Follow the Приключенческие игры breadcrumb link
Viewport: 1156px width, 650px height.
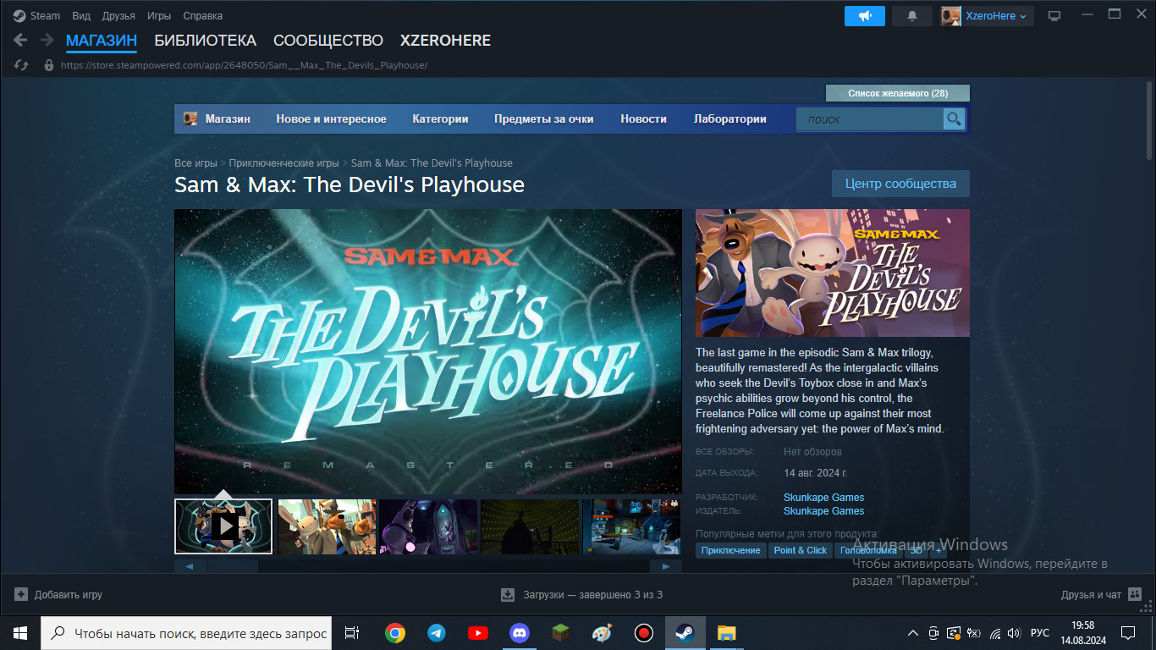coord(283,163)
